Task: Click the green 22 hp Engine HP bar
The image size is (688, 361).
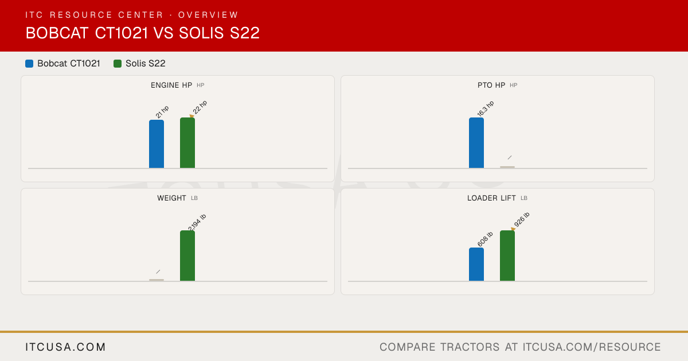Action: coord(187,143)
